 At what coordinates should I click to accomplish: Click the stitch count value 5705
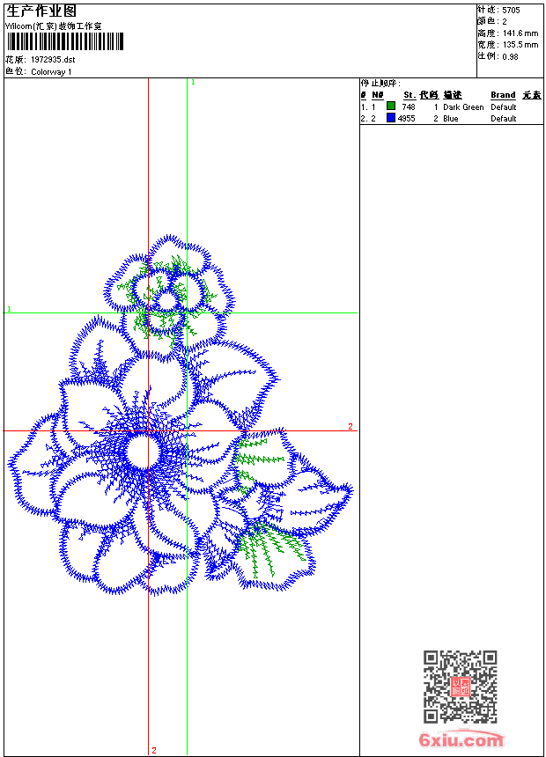511,10
